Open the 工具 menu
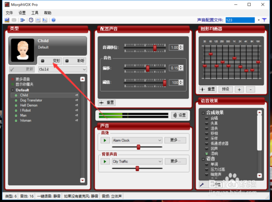 (35, 13)
